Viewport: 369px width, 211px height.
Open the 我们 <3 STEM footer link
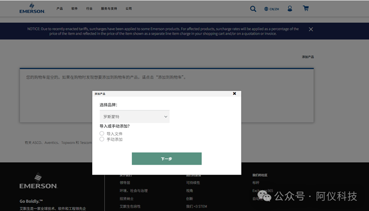coord(197,206)
